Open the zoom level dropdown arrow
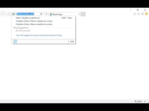The height and width of the screenshot is (111, 149). click(145, 101)
